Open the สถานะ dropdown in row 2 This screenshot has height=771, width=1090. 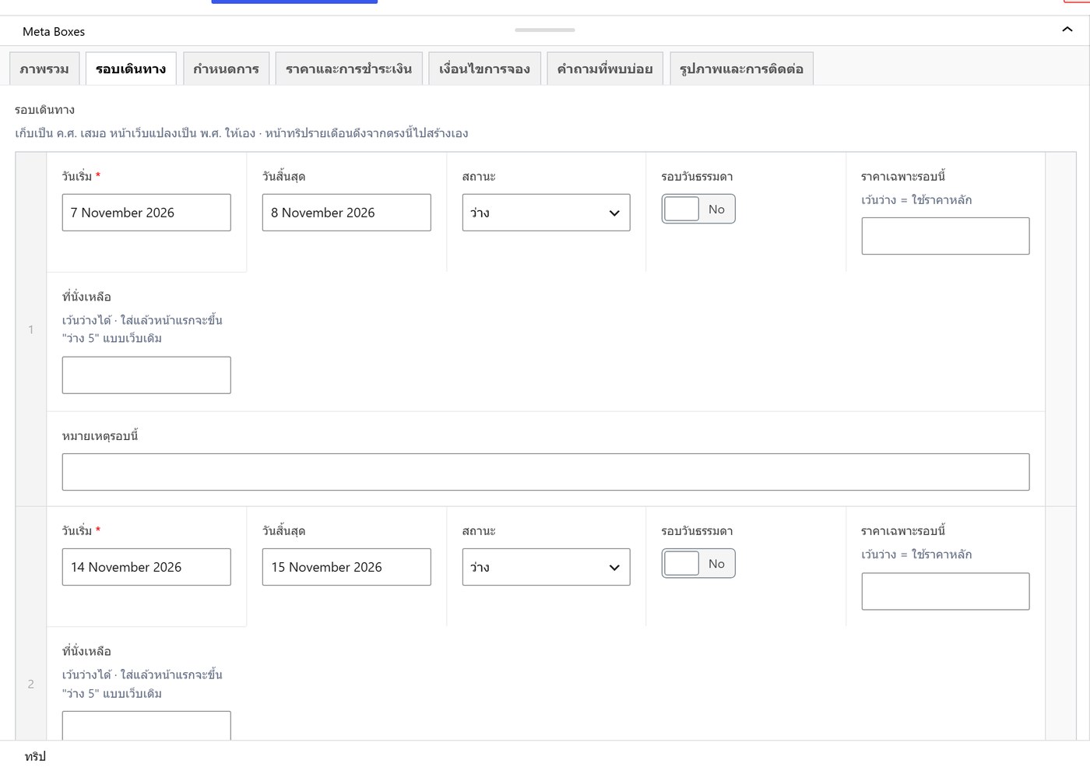point(546,567)
